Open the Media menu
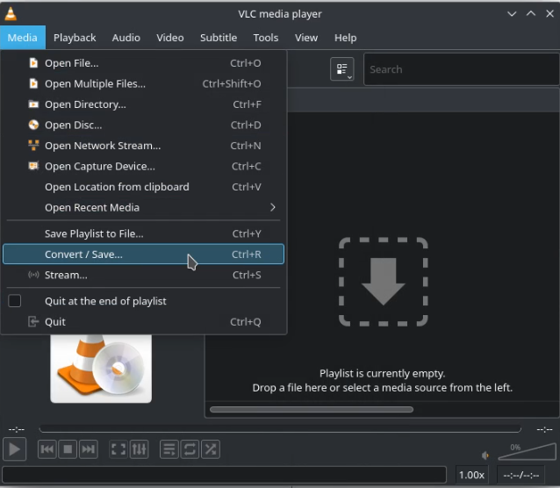This screenshot has width=560, height=488. (x=23, y=37)
